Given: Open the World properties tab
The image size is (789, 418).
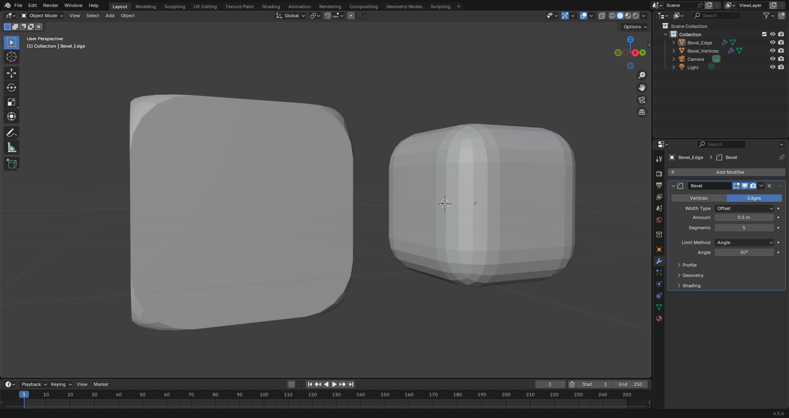Looking at the screenshot, I should pyautogui.click(x=659, y=219).
